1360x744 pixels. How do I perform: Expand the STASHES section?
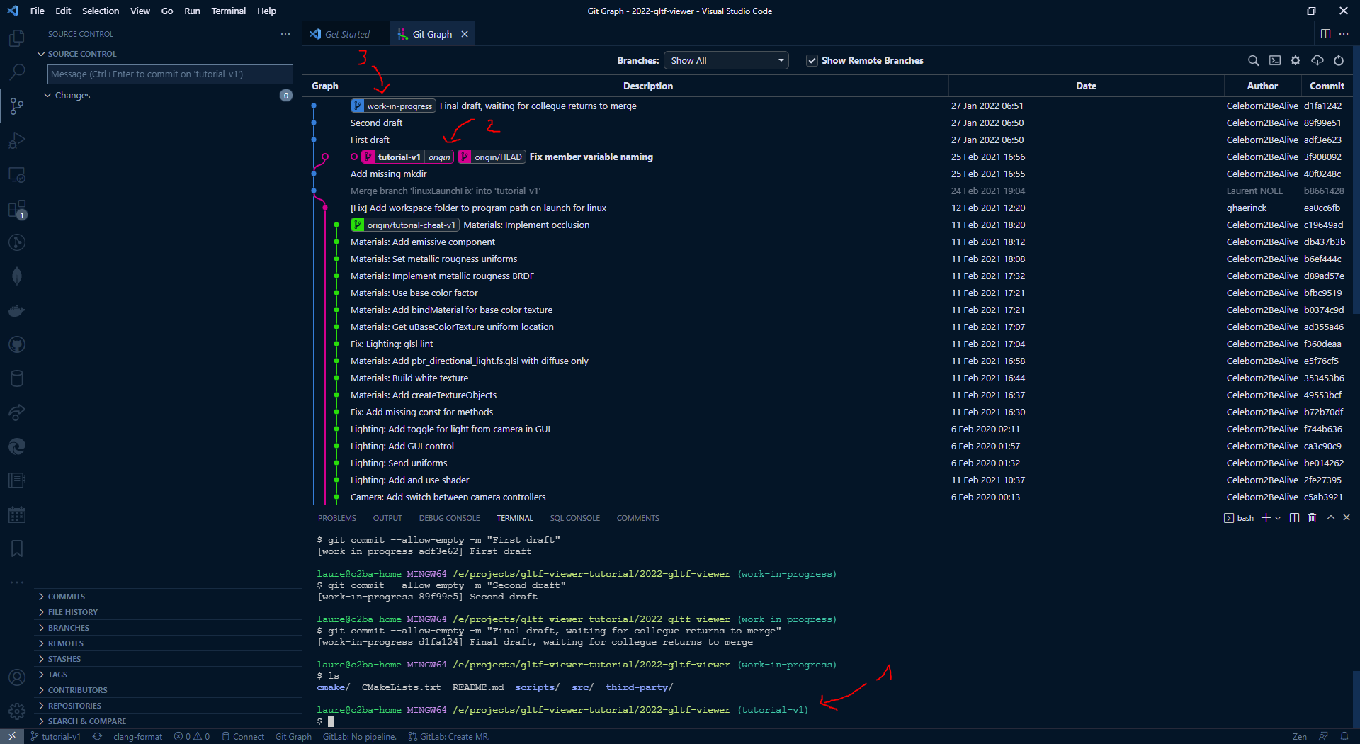point(64,659)
